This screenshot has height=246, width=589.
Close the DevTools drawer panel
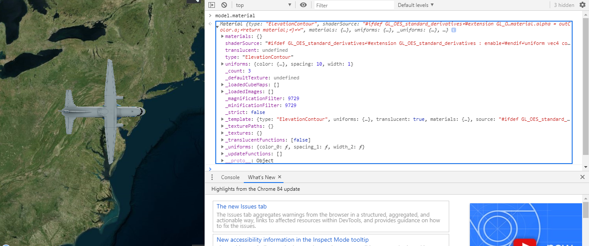pyautogui.click(x=582, y=177)
